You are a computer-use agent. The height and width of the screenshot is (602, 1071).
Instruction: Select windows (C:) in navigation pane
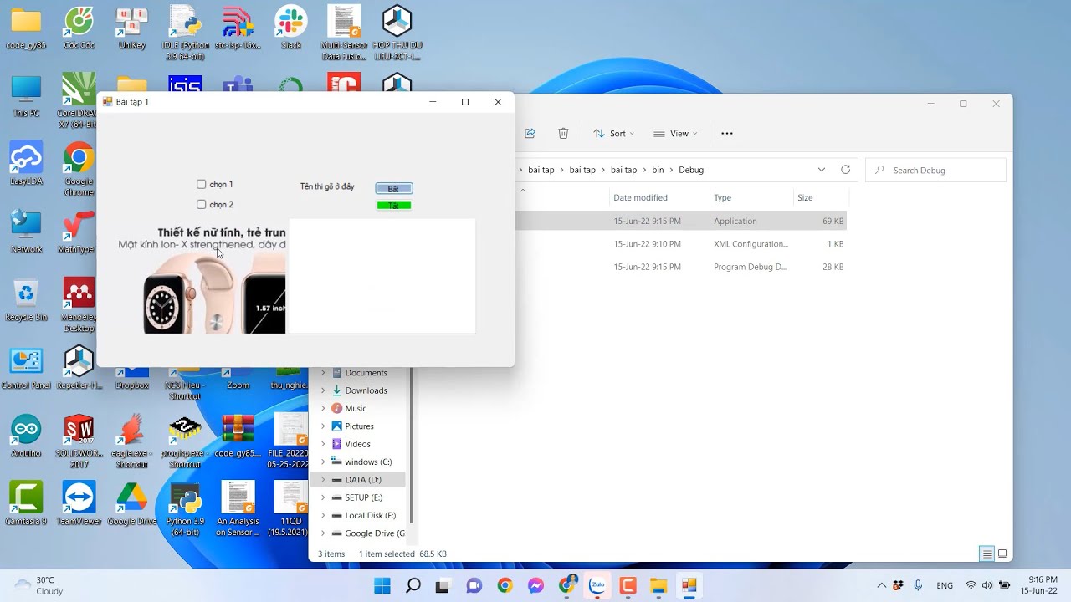click(x=358, y=462)
